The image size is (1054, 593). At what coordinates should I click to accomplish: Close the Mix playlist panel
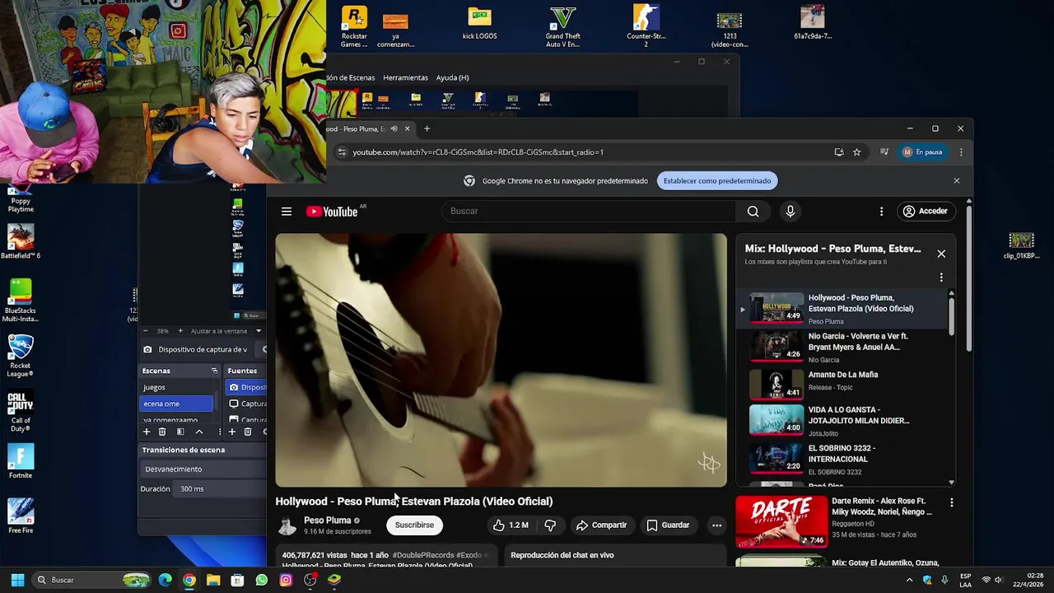coord(941,254)
